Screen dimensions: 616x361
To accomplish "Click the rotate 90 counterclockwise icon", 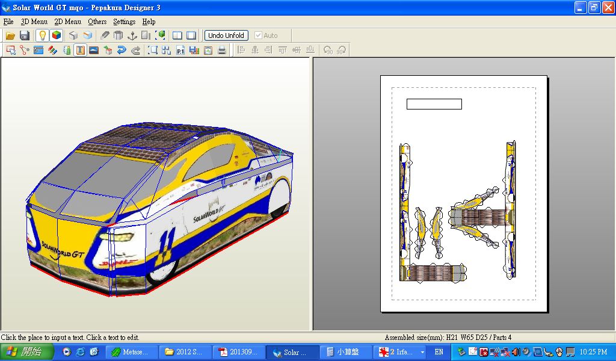I will pos(328,51).
